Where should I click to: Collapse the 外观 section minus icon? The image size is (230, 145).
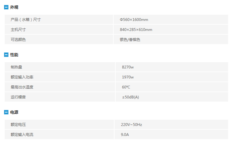tap(6, 7)
